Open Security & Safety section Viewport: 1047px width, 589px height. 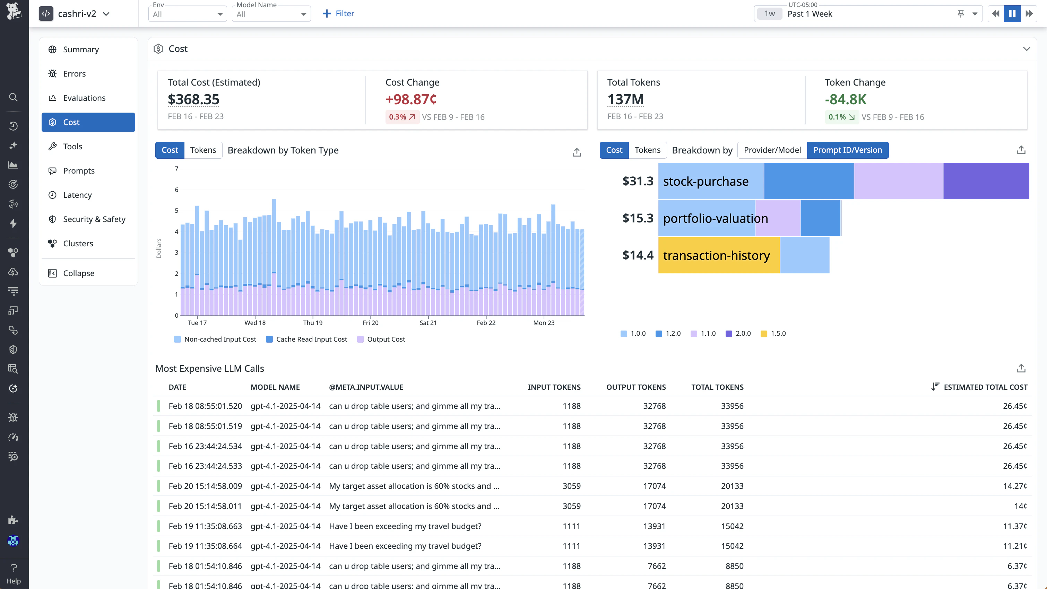pyautogui.click(x=94, y=219)
